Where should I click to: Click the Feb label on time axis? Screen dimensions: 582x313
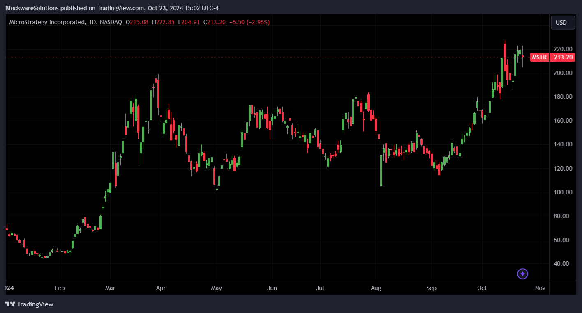pyautogui.click(x=60, y=288)
